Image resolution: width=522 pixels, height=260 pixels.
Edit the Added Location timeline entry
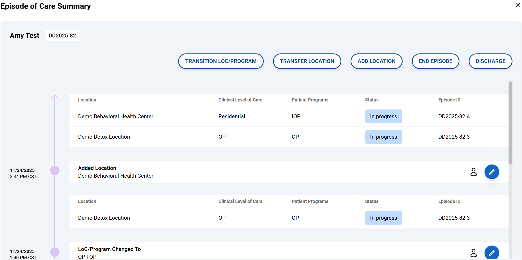(491, 172)
